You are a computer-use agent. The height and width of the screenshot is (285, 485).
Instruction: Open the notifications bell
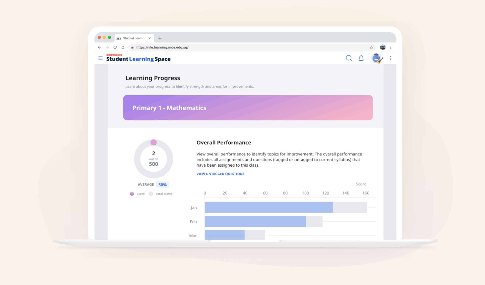tap(361, 58)
